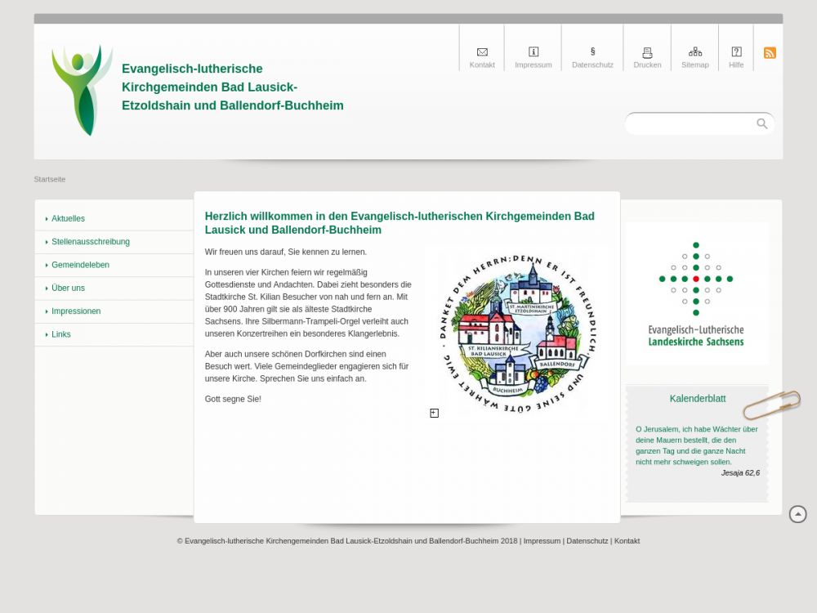Click the Hilfe question mark icon

click(736, 52)
